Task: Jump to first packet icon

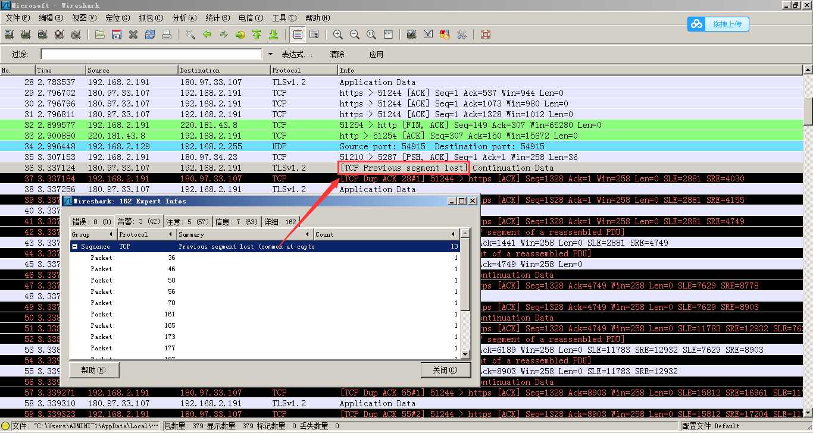Action: coord(257,34)
